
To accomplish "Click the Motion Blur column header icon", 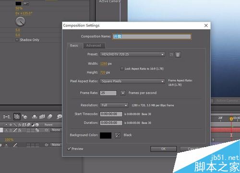I will 28,124.
